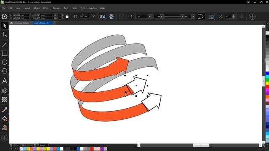Open toolbox quick customize plus button
The width and height of the screenshot is (269, 151).
(x=5, y=138)
